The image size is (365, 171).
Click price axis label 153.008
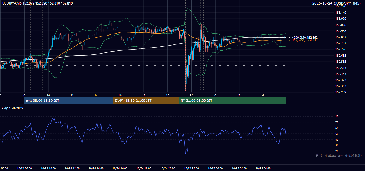coord(340,25)
